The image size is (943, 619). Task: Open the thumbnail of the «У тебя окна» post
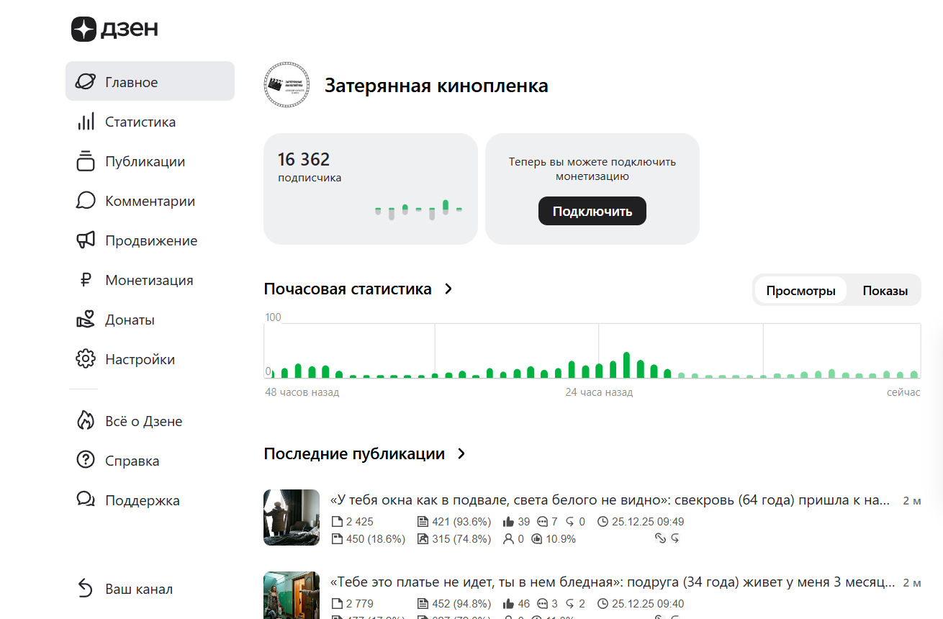pos(292,518)
